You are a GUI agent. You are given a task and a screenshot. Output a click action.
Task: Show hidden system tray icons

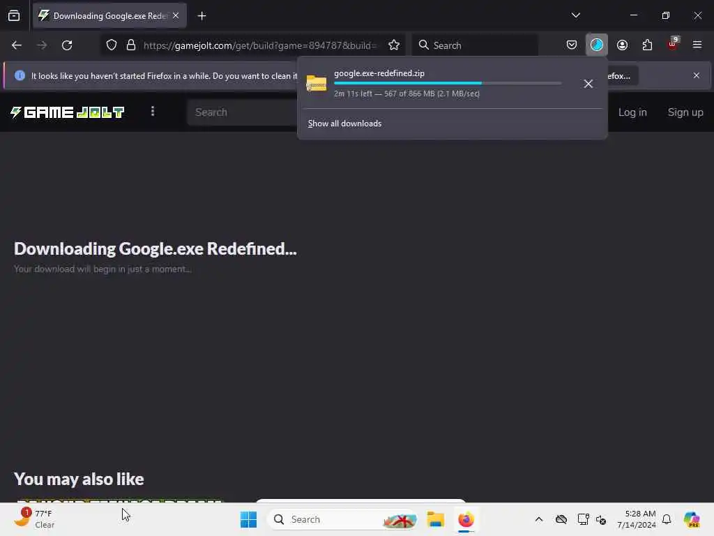539,519
